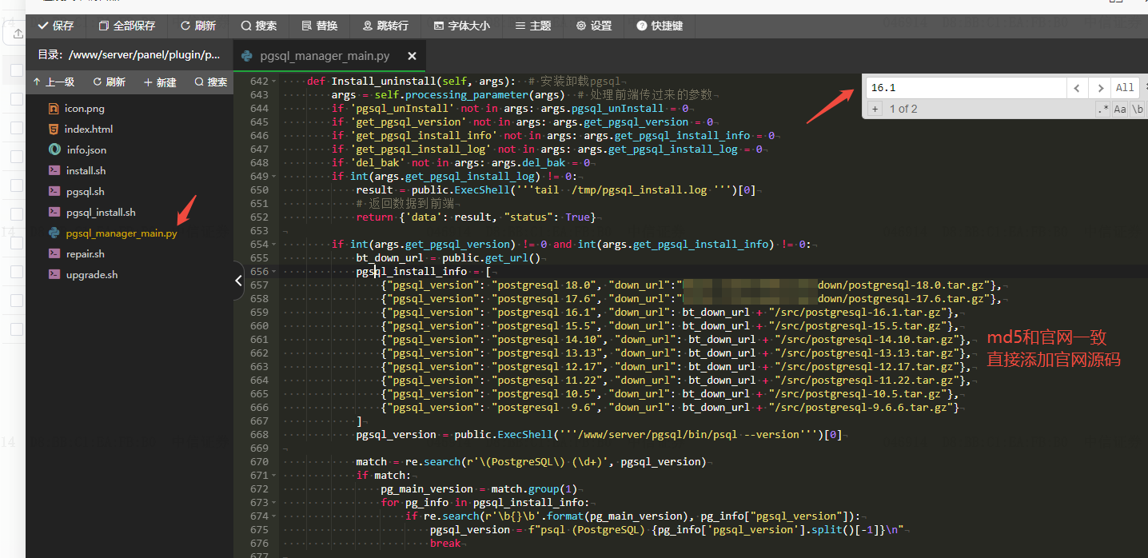
Task: Collapse the file sidebar with the arrow handle
Action: [239, 281]
